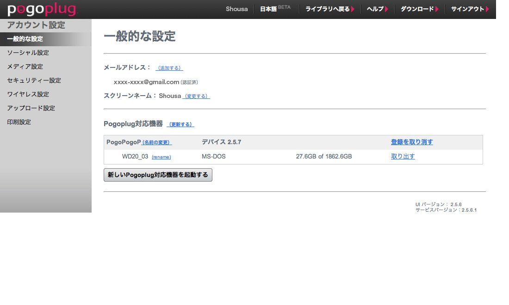
Task: Click 追加する link beside メールアドレス
Action: (169, 68)
